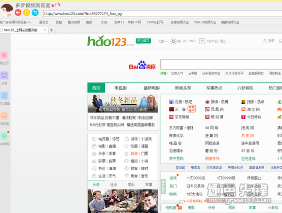282x213 pixels.
Task: Click the sun weather icon
Action: tap(173, 41)
